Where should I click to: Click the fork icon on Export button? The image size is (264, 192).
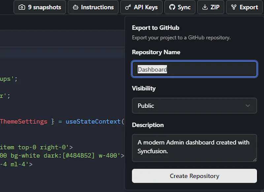[x=234, y=7]
